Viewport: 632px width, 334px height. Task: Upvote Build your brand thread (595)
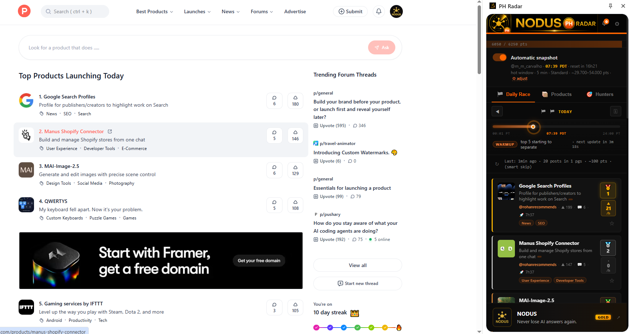pos(330,126)
